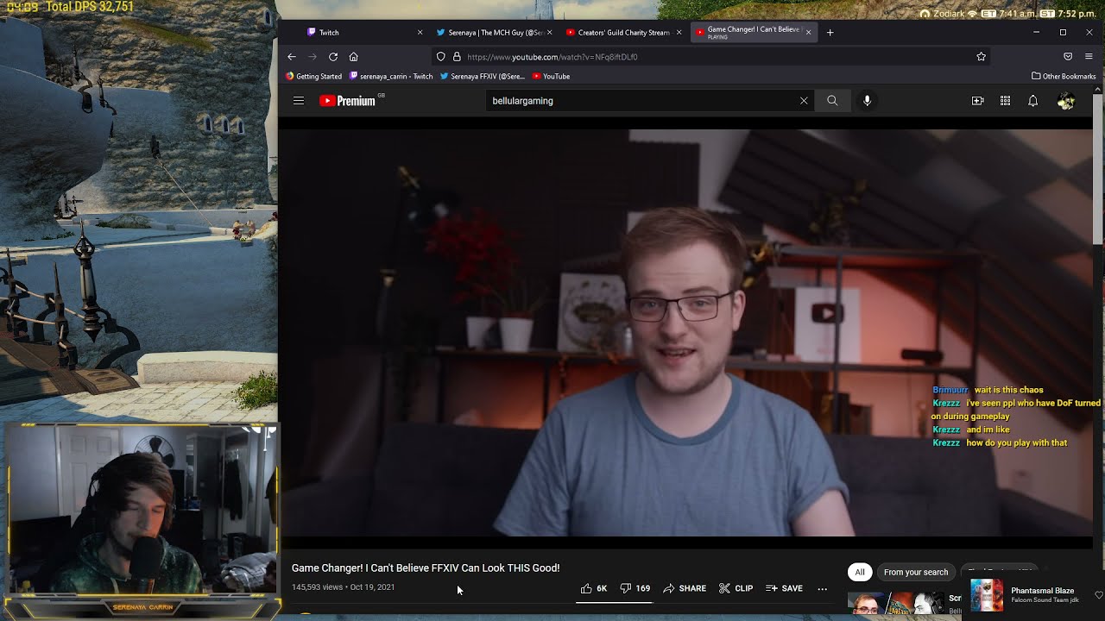Go back using the browser back arrow

(x=292, y=57)
